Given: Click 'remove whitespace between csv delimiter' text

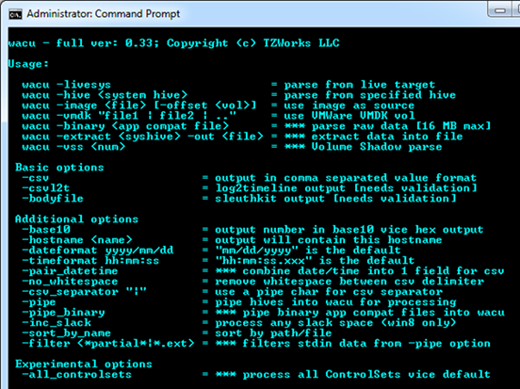Looking at the screenshot, I should click(x=349, y=282).
